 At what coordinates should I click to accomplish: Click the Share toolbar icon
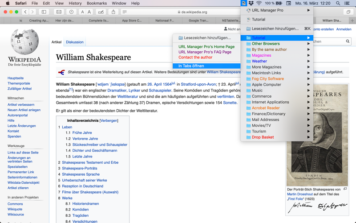tap(113, 12)
